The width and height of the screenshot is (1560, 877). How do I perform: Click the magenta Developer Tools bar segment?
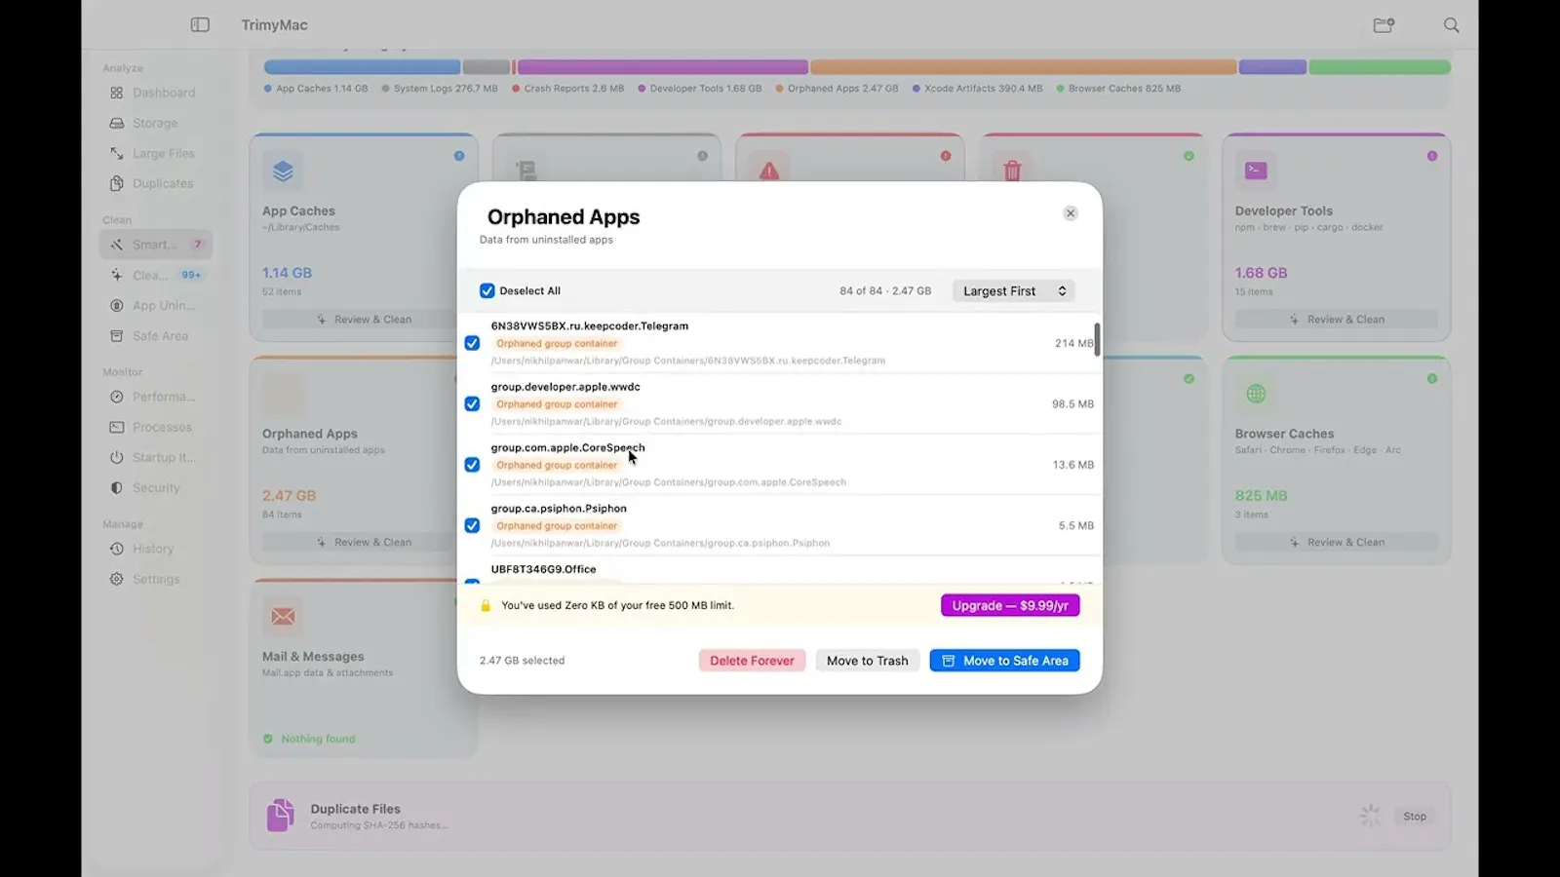point(663,67)
